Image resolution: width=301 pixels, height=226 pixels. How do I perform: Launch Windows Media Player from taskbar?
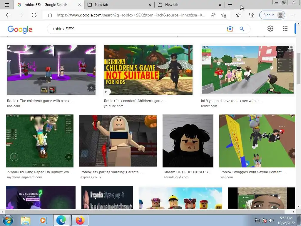[43, 220]
